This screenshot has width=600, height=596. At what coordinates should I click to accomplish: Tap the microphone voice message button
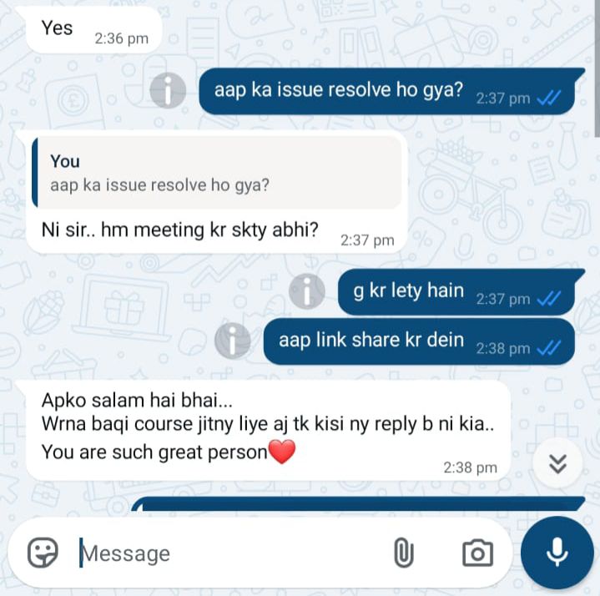click(x=557, y=553)
